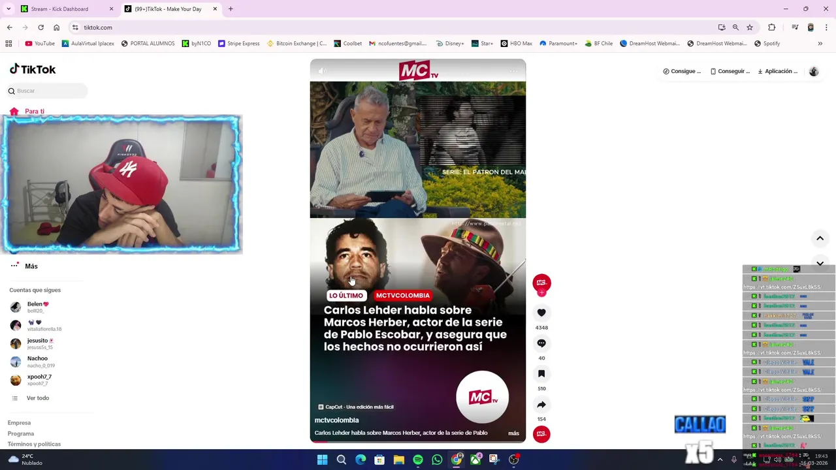
Task: Open the Empresa footer link
Action: coord(19,423)
